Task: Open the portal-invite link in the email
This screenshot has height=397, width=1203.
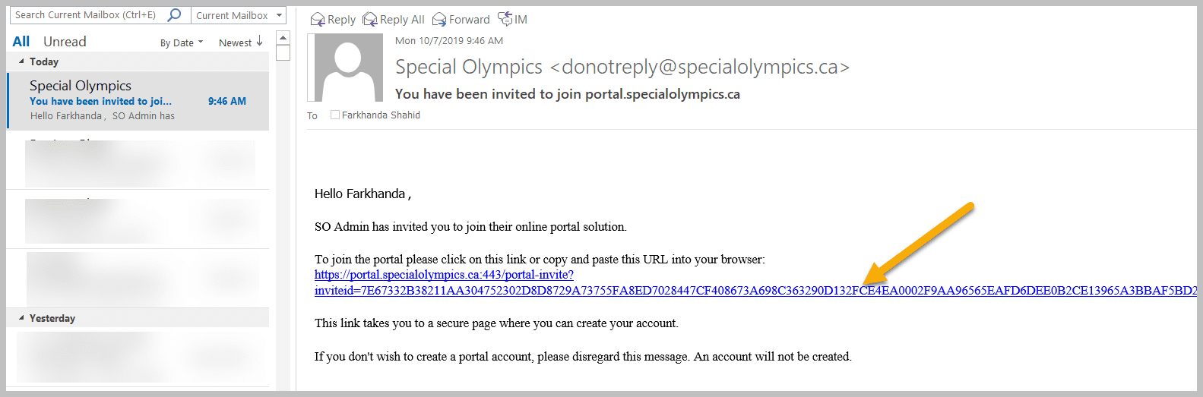Action: (x=444, y=275)
